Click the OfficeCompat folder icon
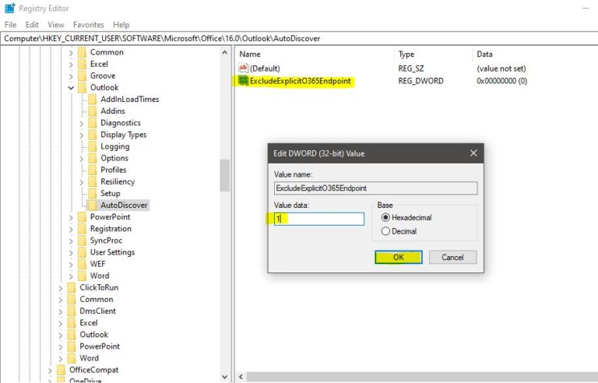 [x=61, y=370]
